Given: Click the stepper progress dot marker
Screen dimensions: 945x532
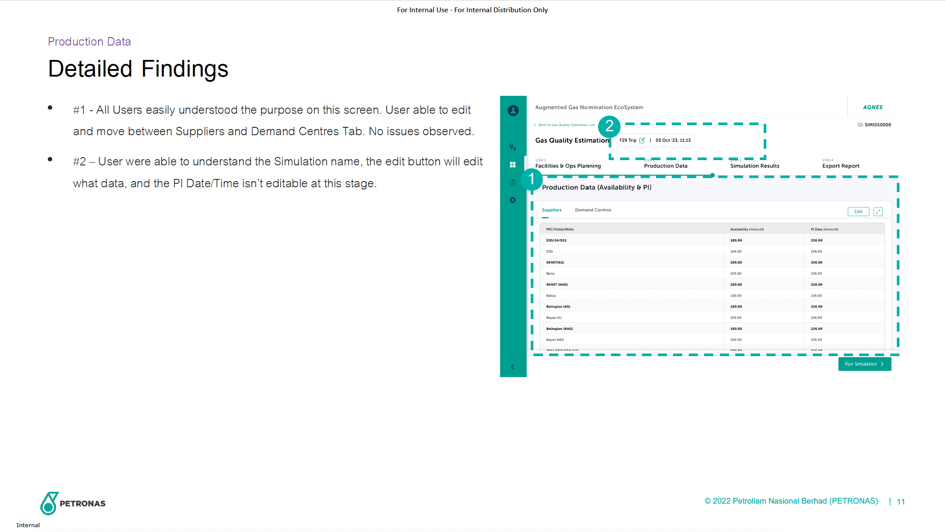Looking at the screenshot, I should point(712,175).
